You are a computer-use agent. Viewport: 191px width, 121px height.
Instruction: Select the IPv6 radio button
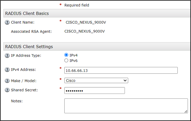coord(66,61)
